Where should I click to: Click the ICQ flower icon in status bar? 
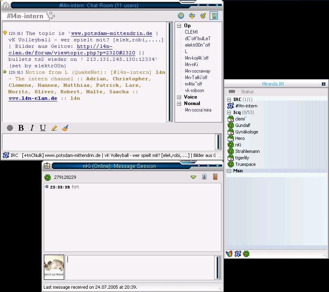click(246, 254)
